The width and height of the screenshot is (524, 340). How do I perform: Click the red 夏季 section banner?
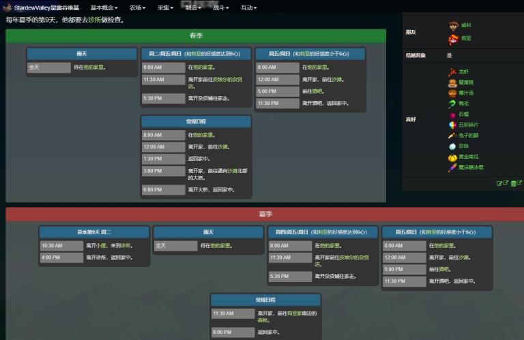265,214
